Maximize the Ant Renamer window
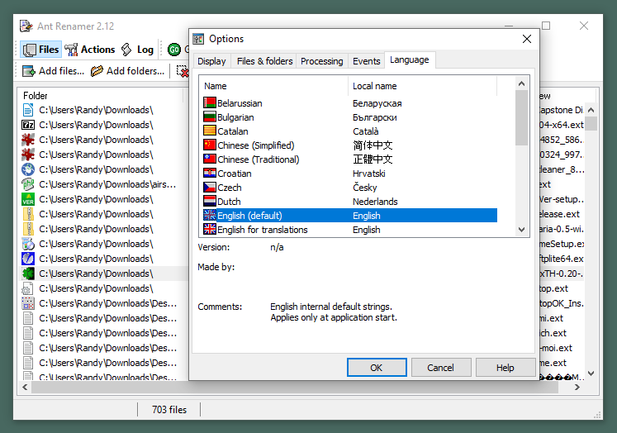The width and height of the screenshot is (617, 433). [x=546, y=26]
